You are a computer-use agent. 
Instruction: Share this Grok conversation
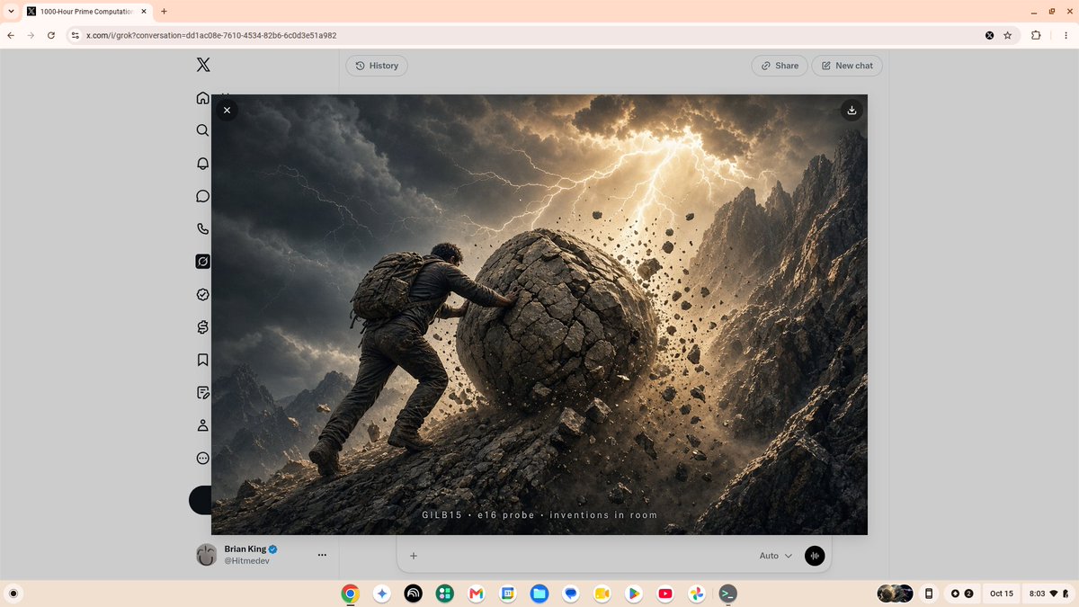pyautogui.click(x=780, y=66)
